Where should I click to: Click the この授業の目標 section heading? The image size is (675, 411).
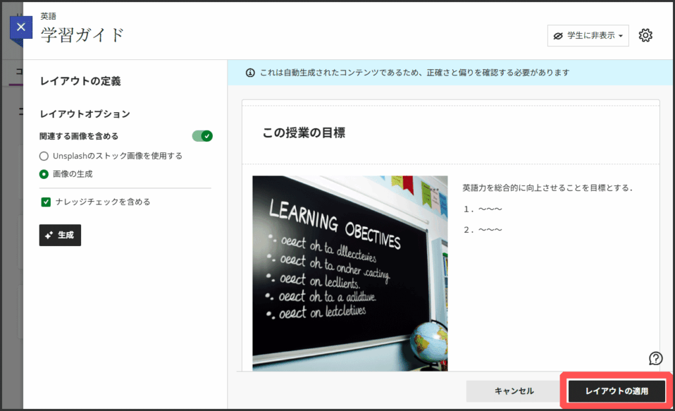pos(304,133)
